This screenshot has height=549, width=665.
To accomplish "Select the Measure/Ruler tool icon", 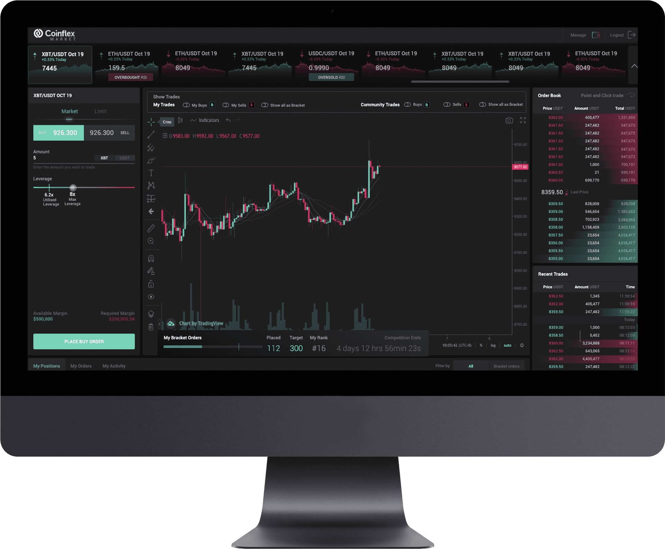I will (x=152, y=227).
